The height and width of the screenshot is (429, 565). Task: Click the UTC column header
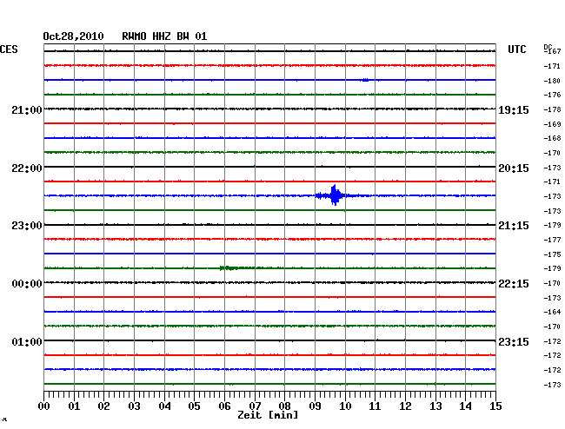coord(516,49)
